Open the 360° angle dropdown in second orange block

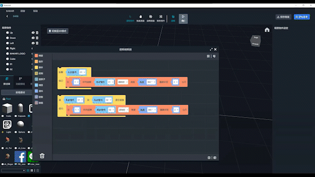152,110
